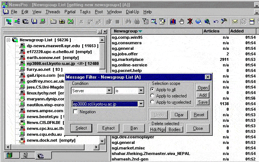Click the blue undo arrow icon
The width and height of the screenshot is (259, 162).
pos(216,21)
